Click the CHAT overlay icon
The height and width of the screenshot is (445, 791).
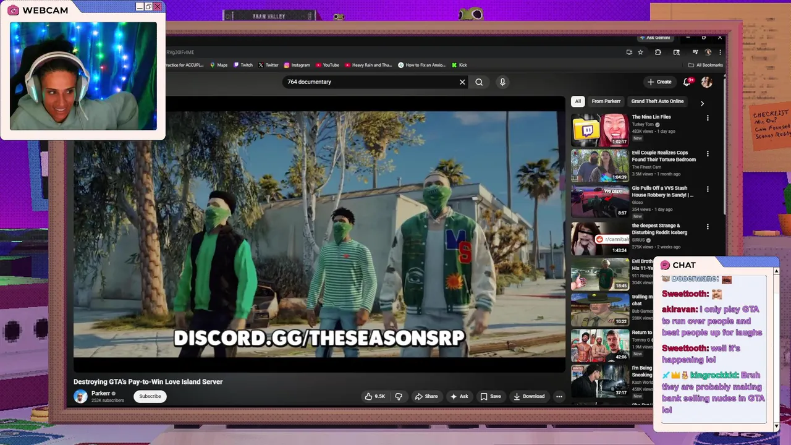665,265
